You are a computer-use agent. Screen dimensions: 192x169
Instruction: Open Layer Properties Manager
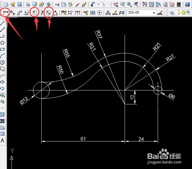[172, 12]
